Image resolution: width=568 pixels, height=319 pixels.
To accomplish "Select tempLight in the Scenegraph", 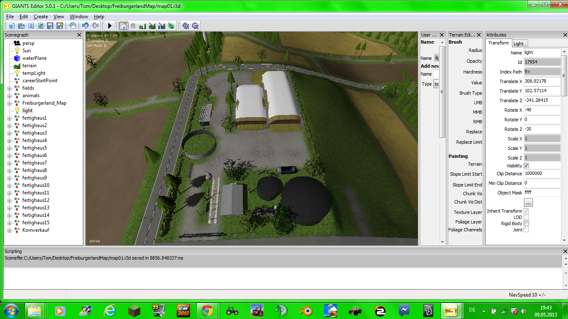I will 34,73.
